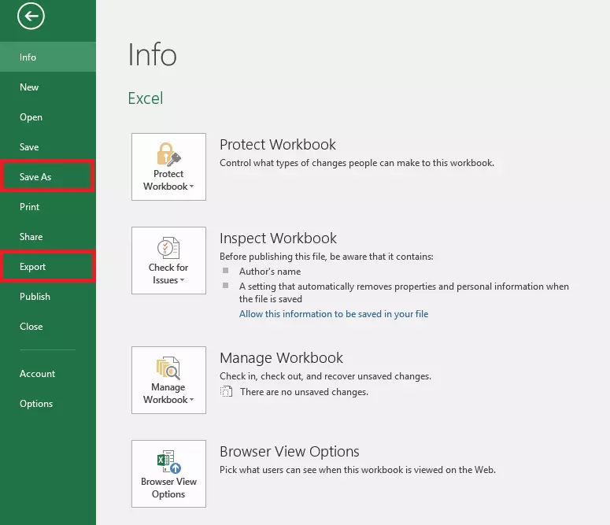The width and height of the screenshot is (610, 525).
Task: Choose Save in the backstage sidebar
Action: pyautogui.click(x=48, y=146)
